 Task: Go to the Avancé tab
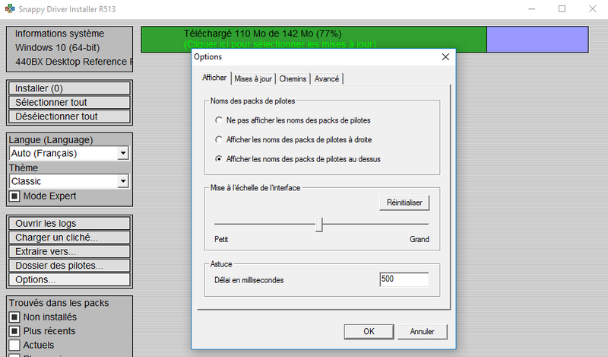(x=327, y=78)
